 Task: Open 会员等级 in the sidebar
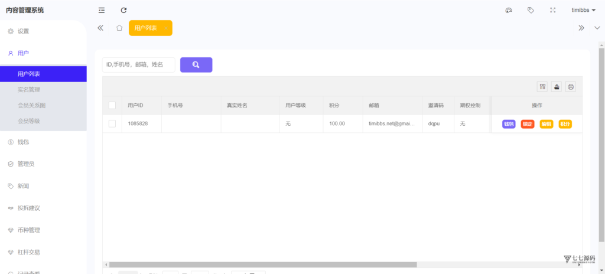tap(43, 121)
